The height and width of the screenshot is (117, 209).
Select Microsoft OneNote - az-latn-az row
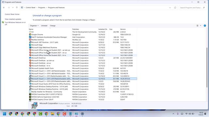tap(83, 60)
